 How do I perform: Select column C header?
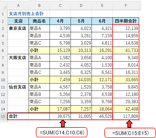click(x=60, y=6)
